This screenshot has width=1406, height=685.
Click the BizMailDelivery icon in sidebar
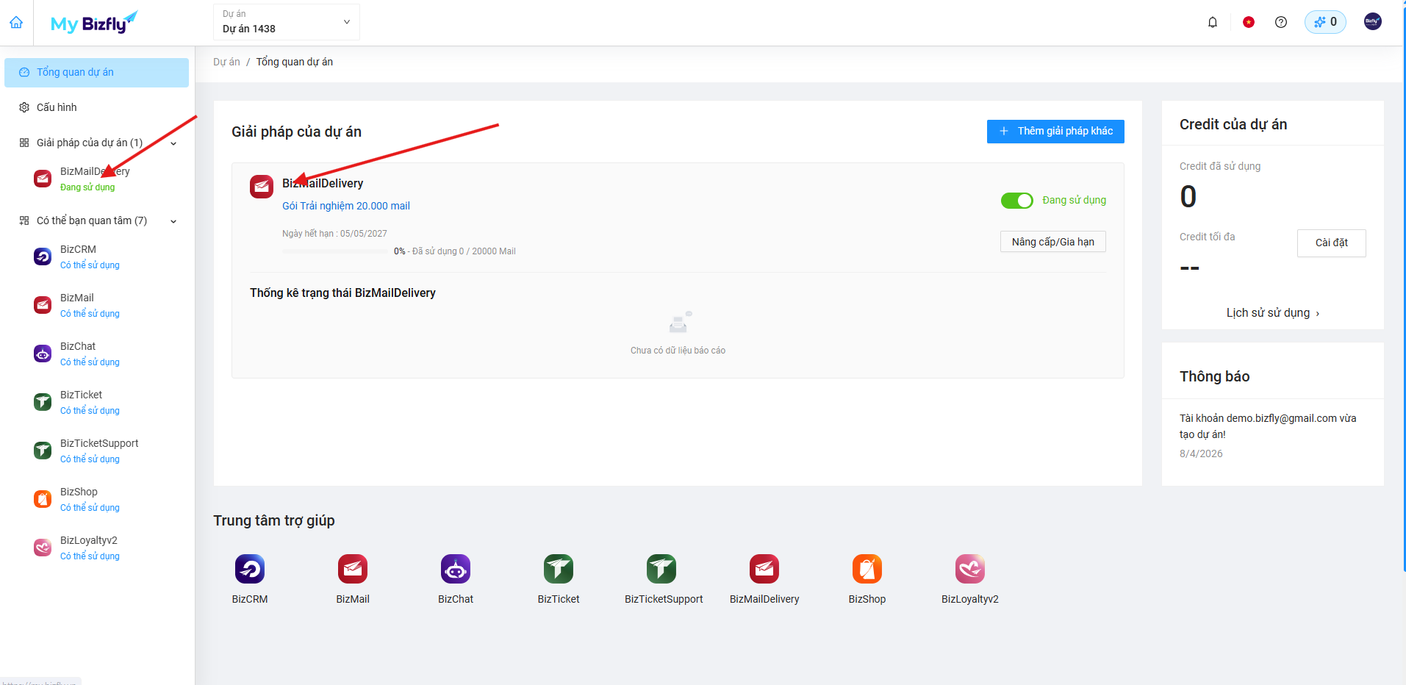coord(43,179)
